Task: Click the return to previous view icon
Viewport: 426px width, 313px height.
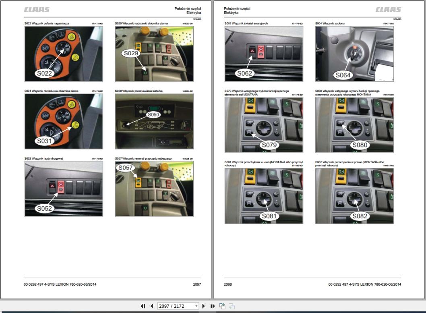Action: coord(222,306)
